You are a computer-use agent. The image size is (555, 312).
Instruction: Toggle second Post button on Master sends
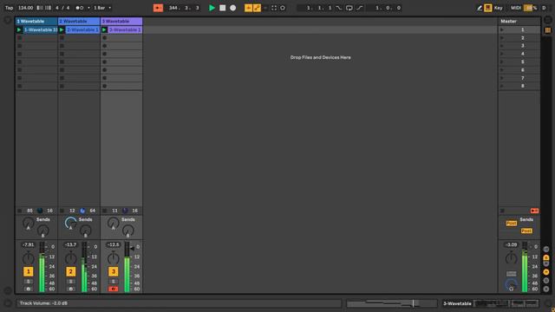tap(526, 231)
